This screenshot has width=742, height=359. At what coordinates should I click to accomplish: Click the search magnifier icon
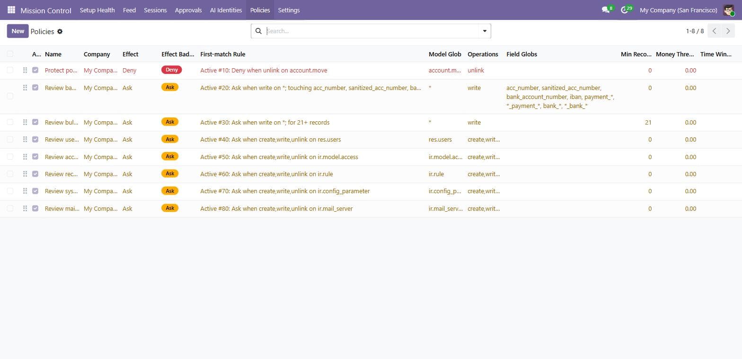tap(258, 31)
